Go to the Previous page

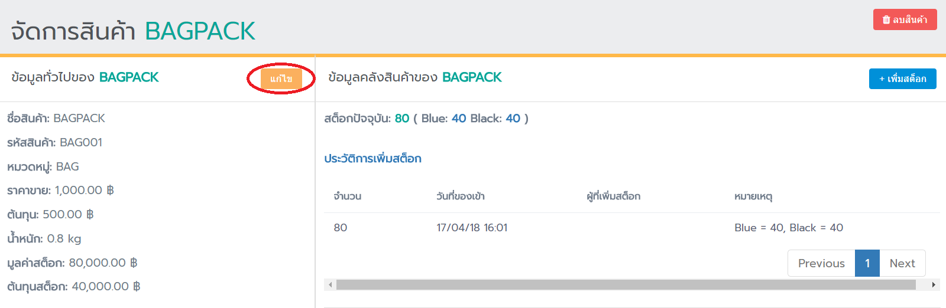click(x=821, y=263)
